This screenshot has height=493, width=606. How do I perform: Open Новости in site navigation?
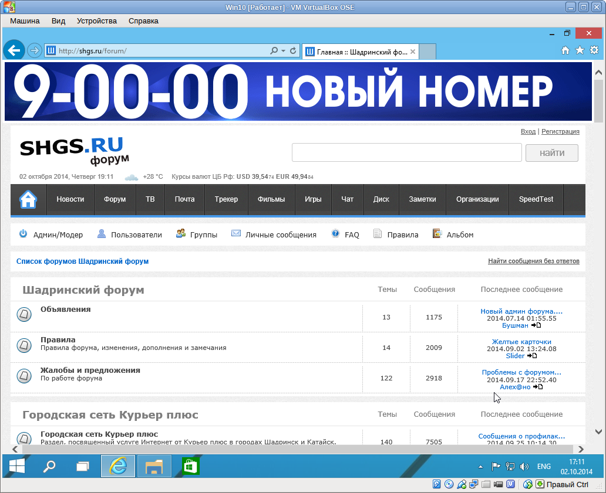[70, 199]
